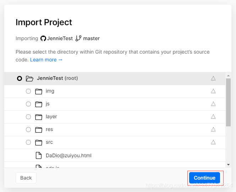This screenshot has width=236, height=192.
Task: Click the framework triangle icon in layer row
Action: 213,117
